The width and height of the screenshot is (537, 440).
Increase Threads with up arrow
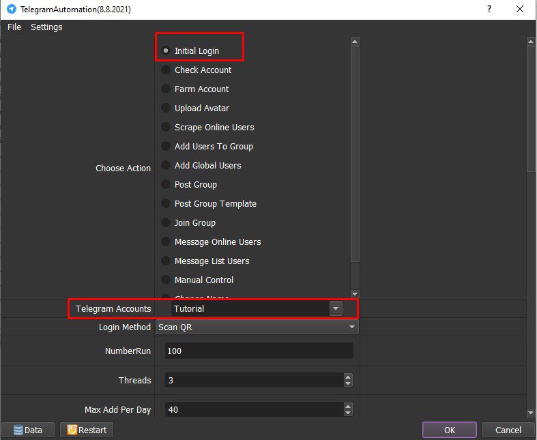tap(348, 377)
